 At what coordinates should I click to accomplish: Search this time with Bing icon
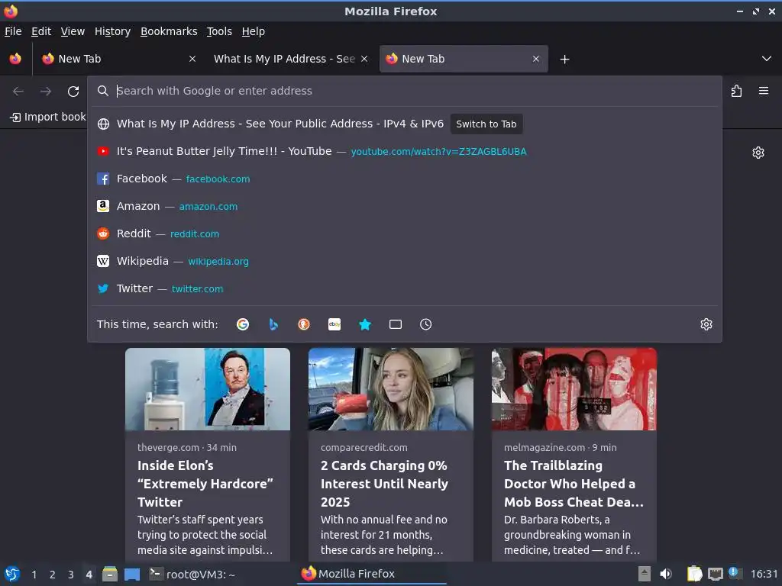(273, 324)
